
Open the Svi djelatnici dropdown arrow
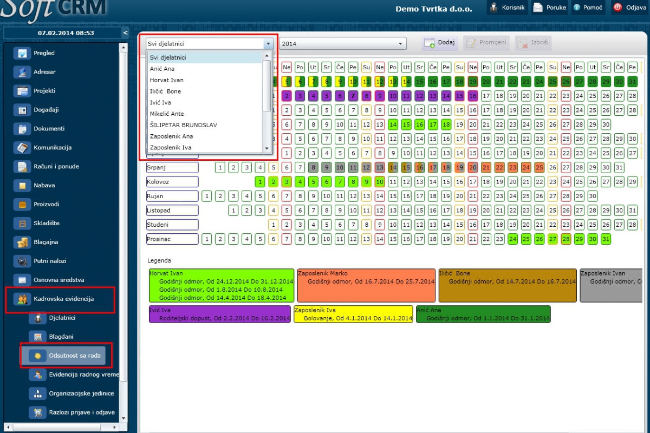pyautogui.click(x=268, y=44)
